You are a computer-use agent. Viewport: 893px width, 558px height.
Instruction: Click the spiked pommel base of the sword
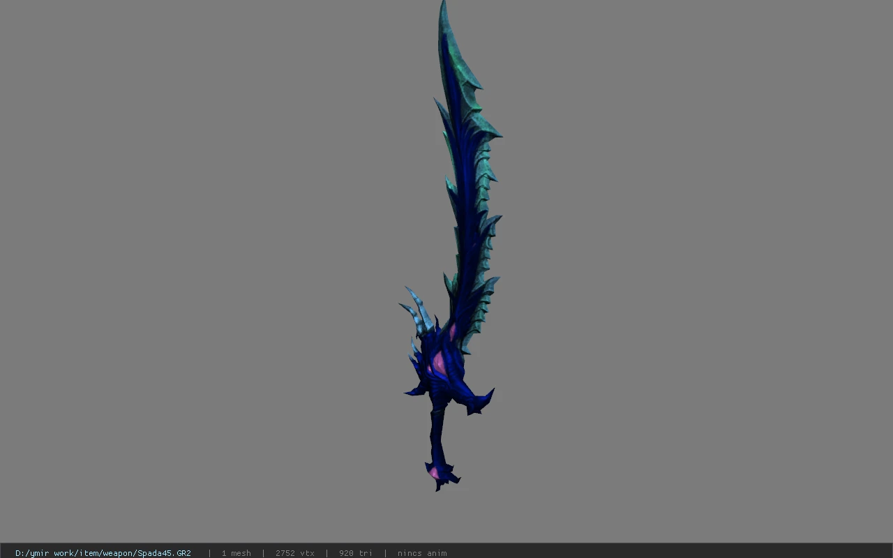tap(442, 476)
